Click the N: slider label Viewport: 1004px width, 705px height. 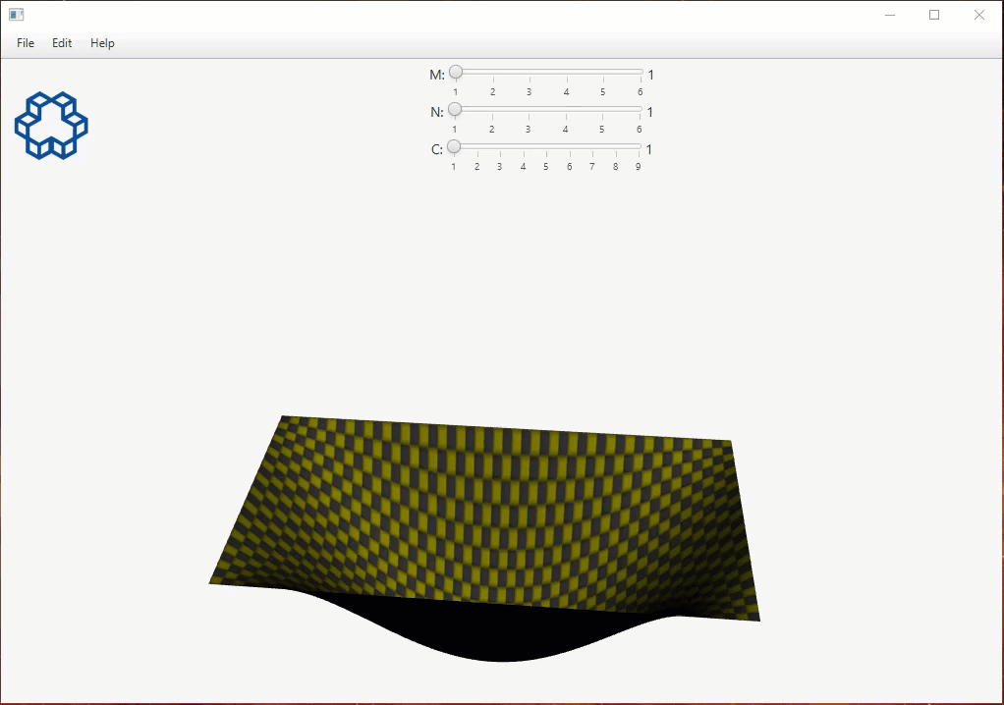coord(437,113)
